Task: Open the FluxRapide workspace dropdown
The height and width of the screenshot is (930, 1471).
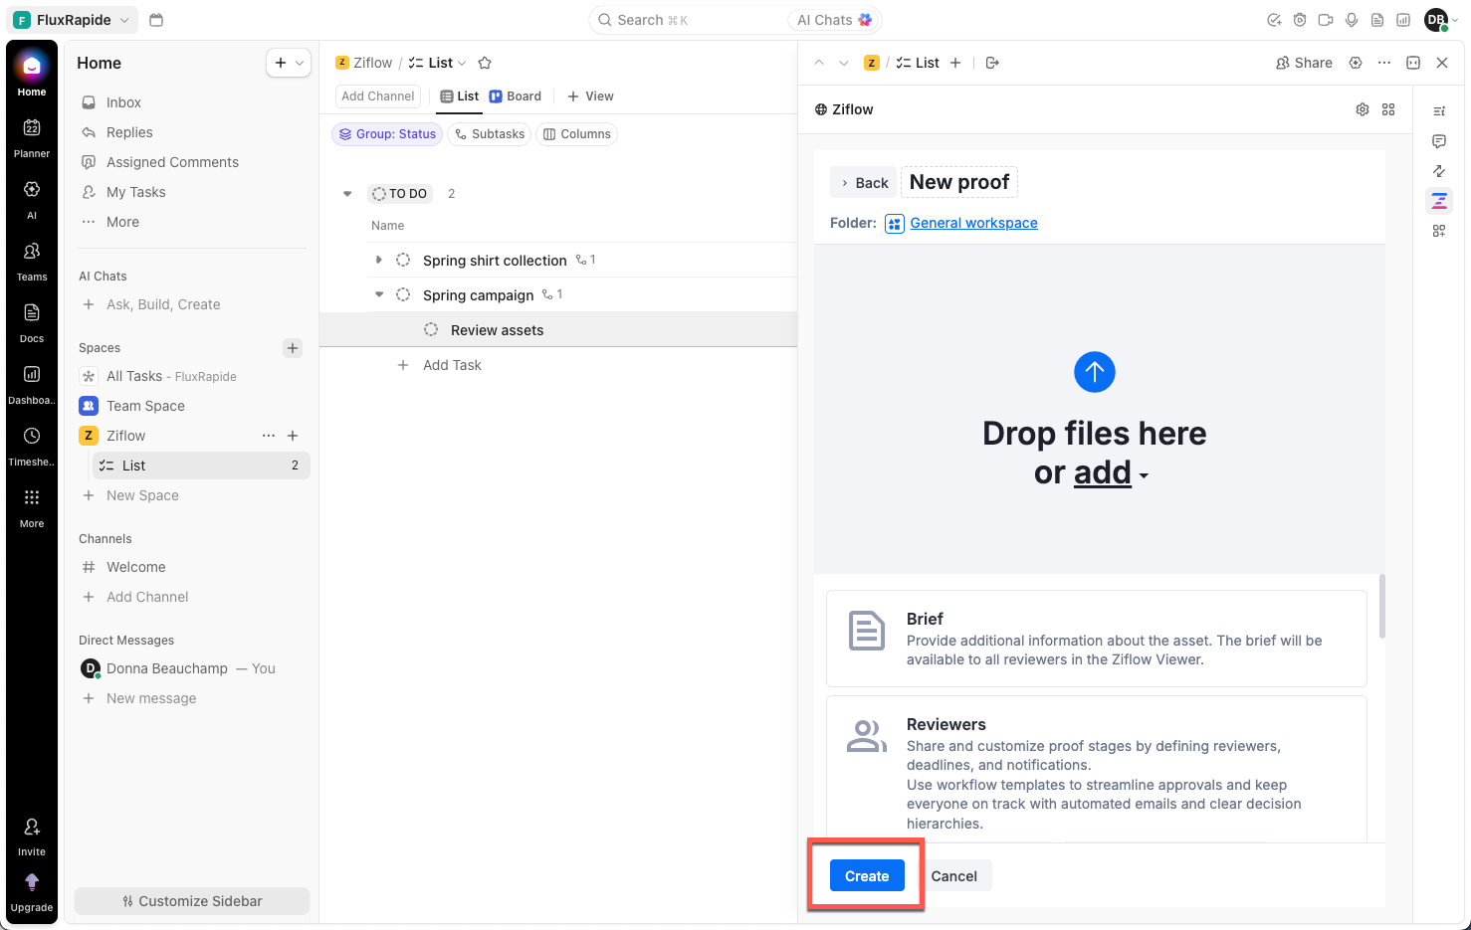Action: coord(74,20)
